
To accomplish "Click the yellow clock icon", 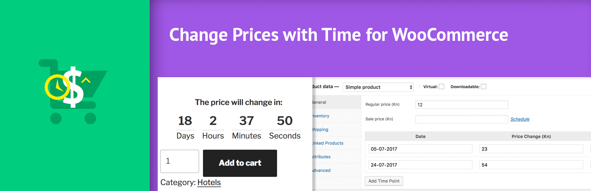I will click(x=57, y=86).
